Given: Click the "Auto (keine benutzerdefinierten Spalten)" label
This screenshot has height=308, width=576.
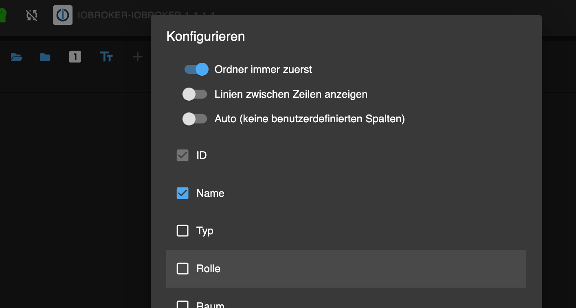Looking at the screenshot, I should (310, 119).
